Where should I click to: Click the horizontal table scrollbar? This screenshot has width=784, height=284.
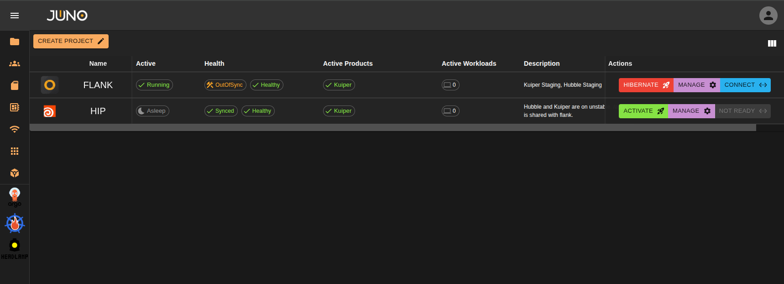click(392, 127)
